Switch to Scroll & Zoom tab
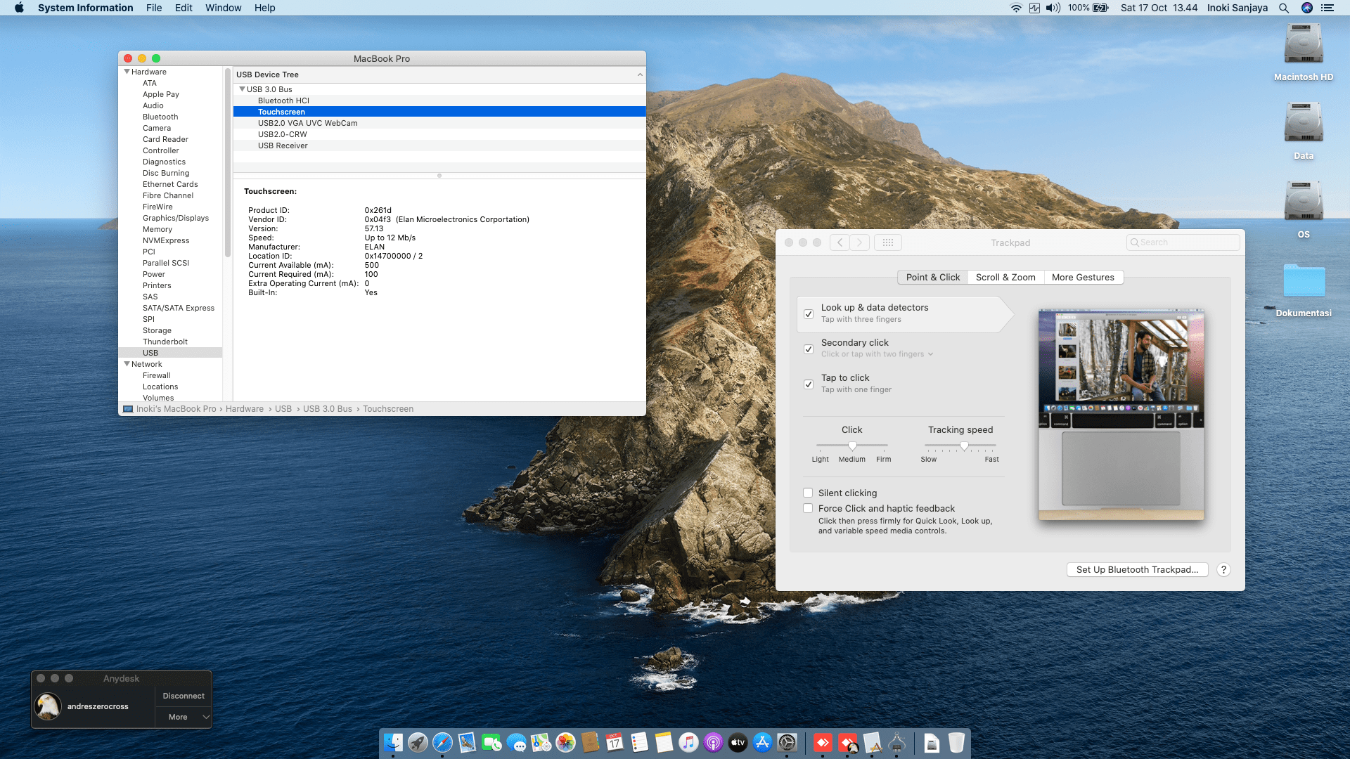1350x759 pixels. (x=1005, y=277)
